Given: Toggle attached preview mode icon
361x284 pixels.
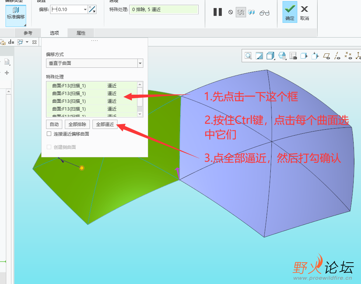Looking at the screenshot, I should point(251,12).
